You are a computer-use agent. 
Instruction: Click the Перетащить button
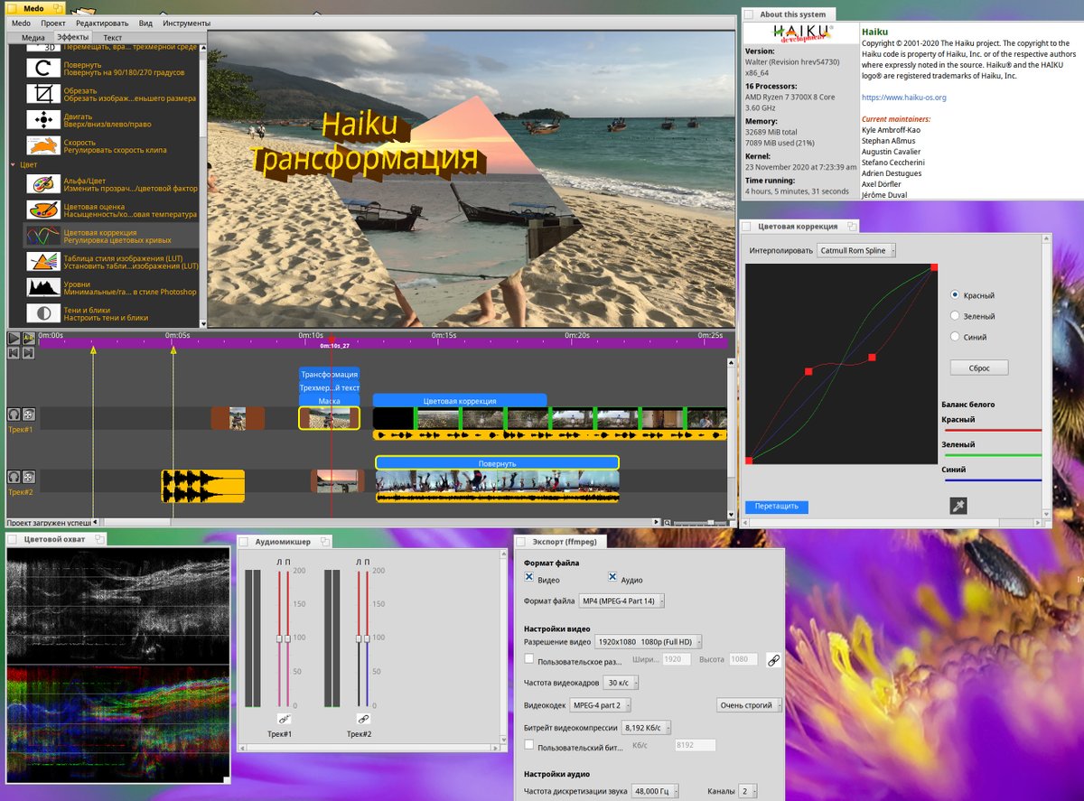point(777,507)
